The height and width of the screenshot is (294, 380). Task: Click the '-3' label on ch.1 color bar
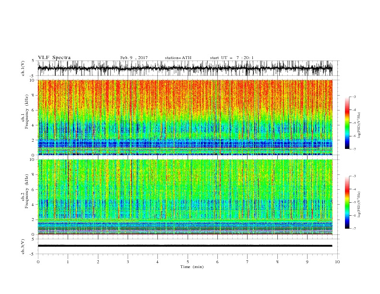(354, 97)
